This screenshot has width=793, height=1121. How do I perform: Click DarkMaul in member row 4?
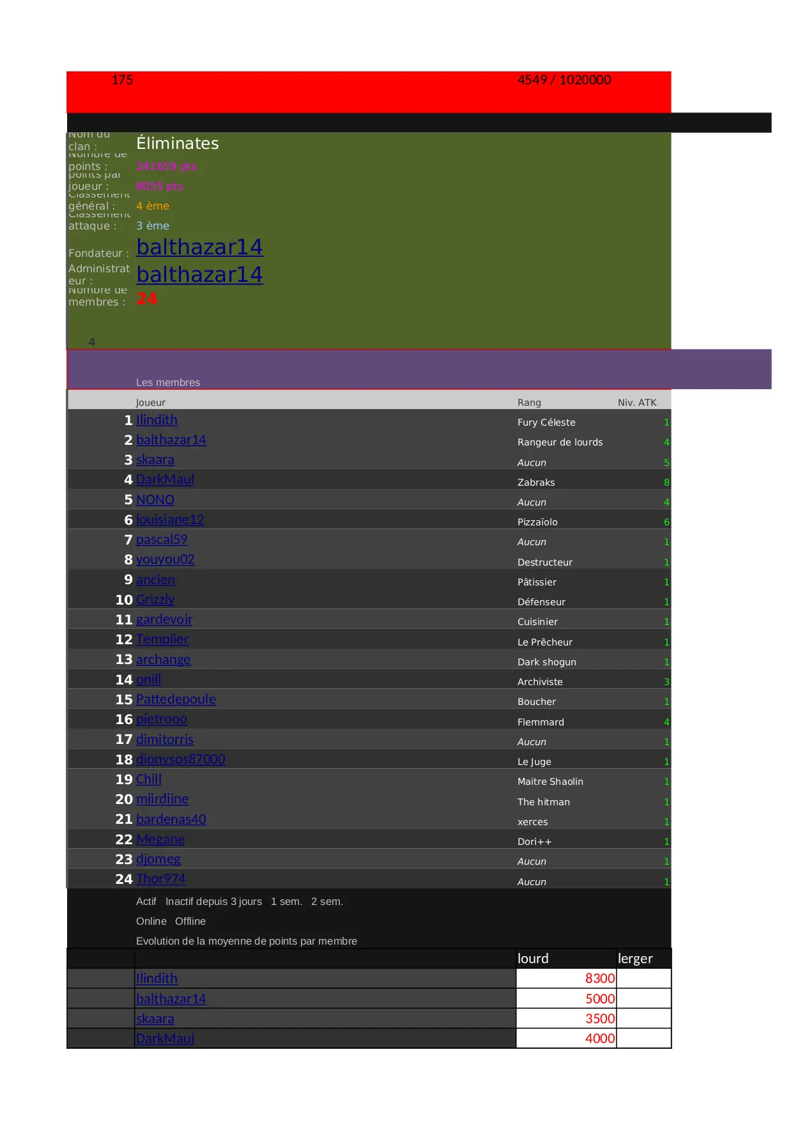(165, 480)
